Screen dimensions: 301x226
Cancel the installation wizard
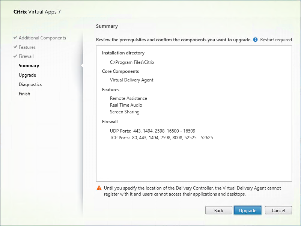[278, 211]
